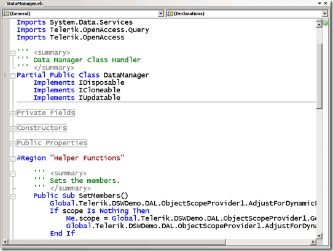The height and width of the screenshot is (251, 333).
Task: Collapse the DataManager class block
Action: 13,76
